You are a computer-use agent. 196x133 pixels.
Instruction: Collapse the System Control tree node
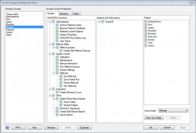[x=50, y=54]
